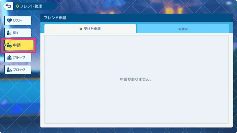Viewport: 237px width, 133px height.
Task: Open the リスト friend list section
Action: click(x=18, y=20)
